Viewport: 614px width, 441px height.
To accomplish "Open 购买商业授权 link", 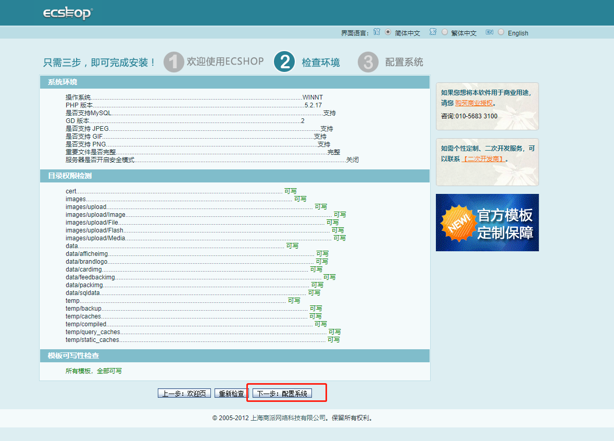I will click(x=474, y=103).
